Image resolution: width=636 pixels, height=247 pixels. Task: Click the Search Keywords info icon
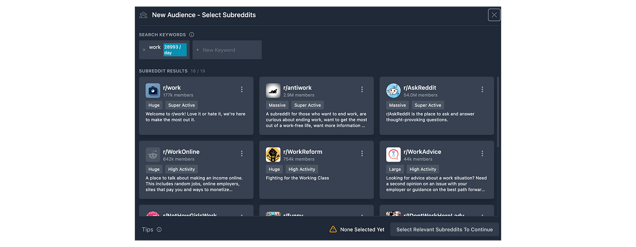(192, 35)
